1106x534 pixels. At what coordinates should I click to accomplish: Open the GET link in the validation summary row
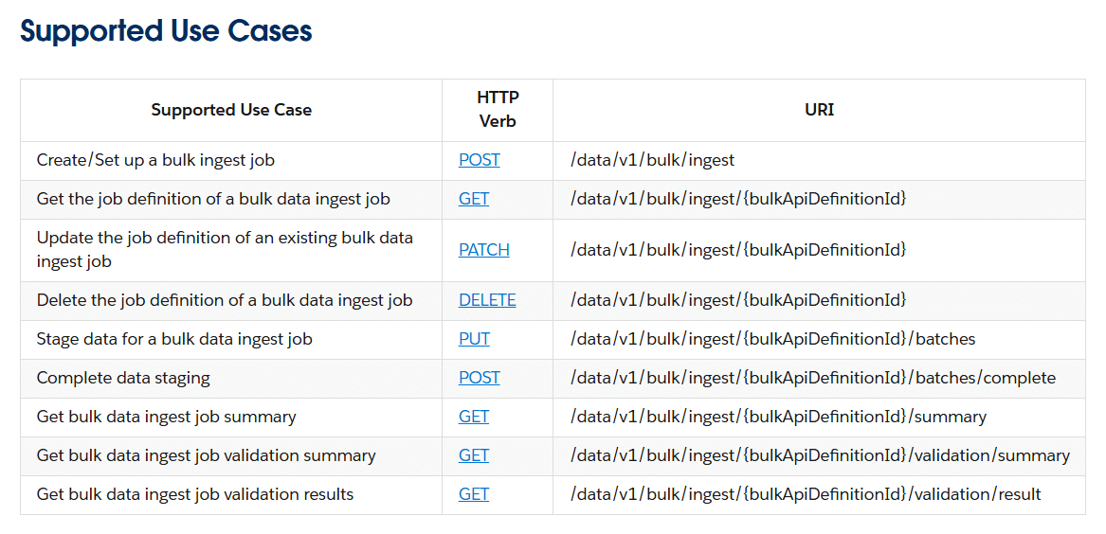(x=474, y=455)
